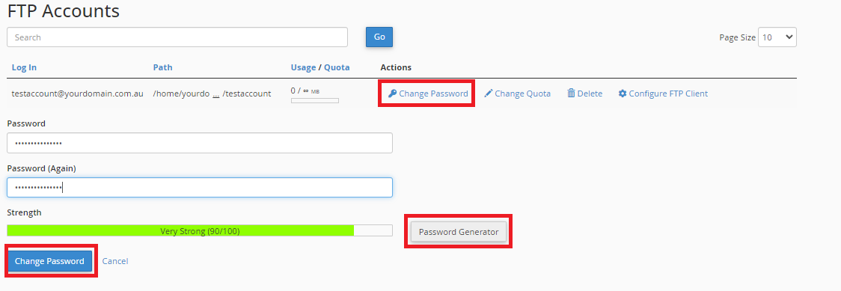Focus the Search accounts field
The image size is (841, 291).
click(177, 37)
